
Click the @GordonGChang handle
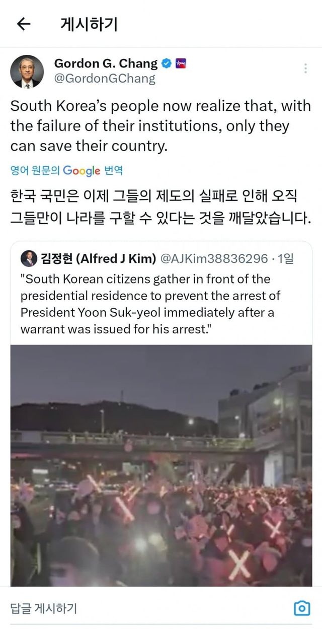105,79
